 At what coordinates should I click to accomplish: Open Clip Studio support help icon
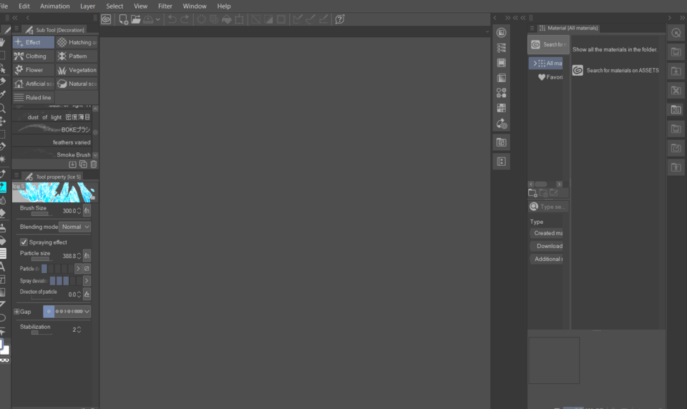[340, 19]
